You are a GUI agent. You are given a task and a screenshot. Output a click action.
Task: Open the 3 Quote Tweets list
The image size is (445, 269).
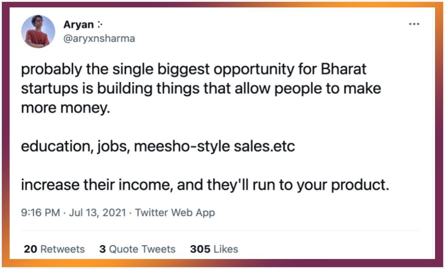[x=137, y=249]
